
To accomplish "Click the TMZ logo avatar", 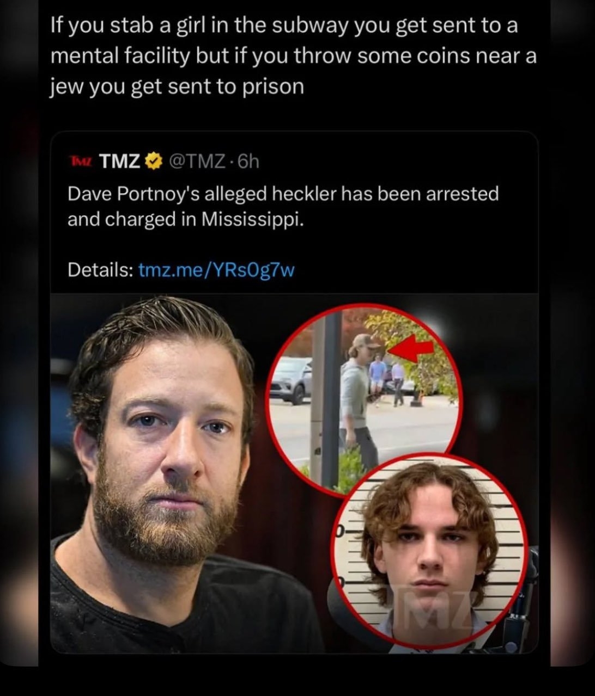I will click(x=81, y=161).
